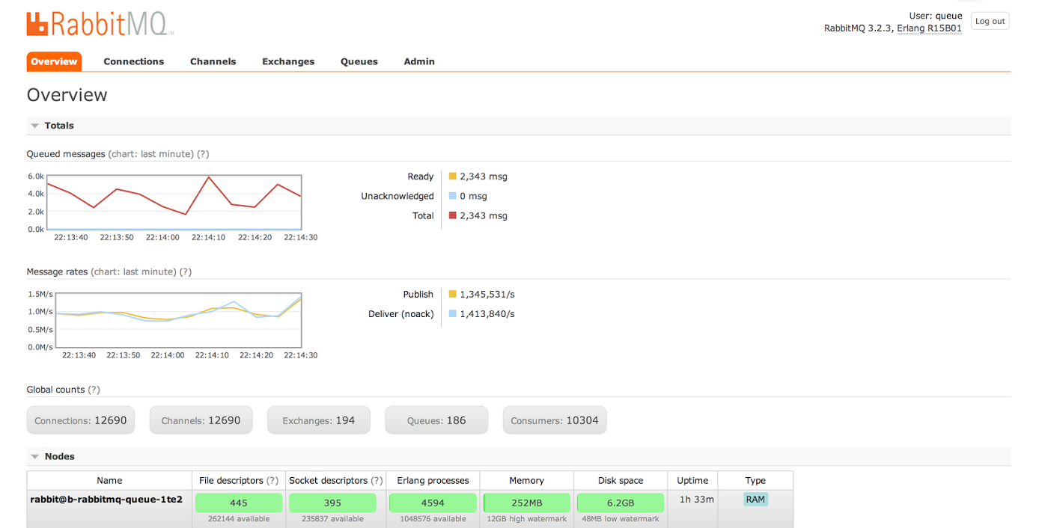Switch to the Connections tab

(133, 61)
